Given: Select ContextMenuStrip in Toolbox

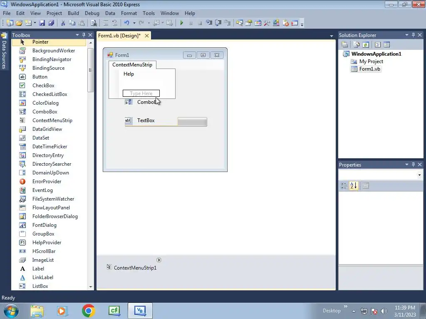Looking at the screenshot, I should coord(52,120).
